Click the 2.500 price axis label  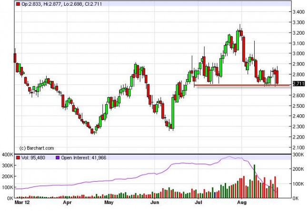click(298, 106)
